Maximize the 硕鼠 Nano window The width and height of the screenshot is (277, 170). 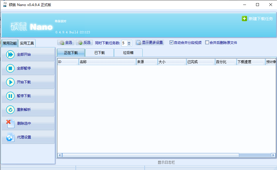pyautogui.click(x=257, y=5)
